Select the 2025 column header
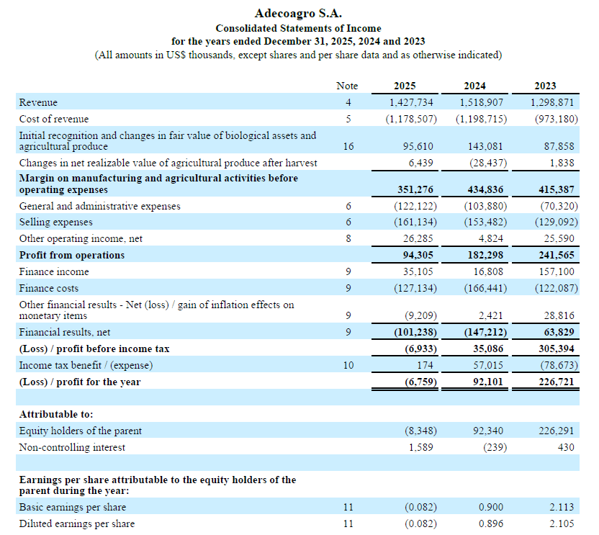The width and height of the screenshot is (599, 535). pyautogui.click(x=405, y=86)
